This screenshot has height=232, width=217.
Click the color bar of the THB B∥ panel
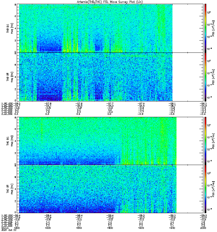[205, 77]
